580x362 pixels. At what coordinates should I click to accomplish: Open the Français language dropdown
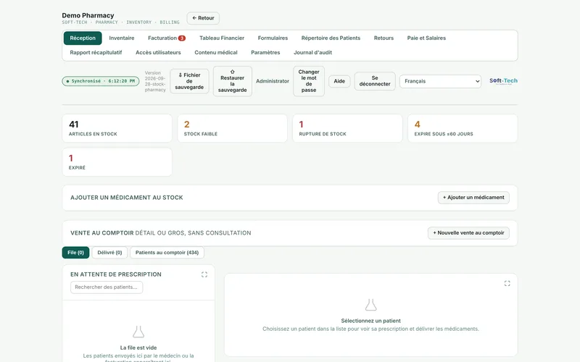click(x=440, y=81)
